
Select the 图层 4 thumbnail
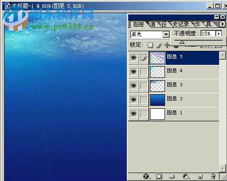click(157, 72)
